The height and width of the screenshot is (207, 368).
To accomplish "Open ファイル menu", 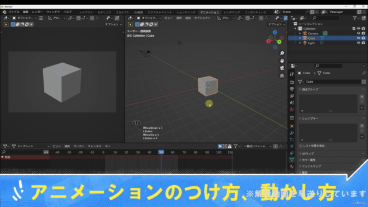I will click(x=14, y=11).
